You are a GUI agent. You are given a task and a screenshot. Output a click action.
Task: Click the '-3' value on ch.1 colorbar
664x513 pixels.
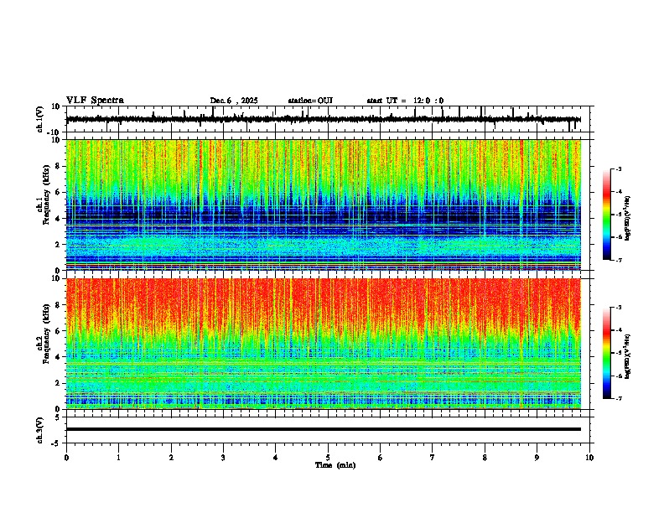click(x=618, y=168)
